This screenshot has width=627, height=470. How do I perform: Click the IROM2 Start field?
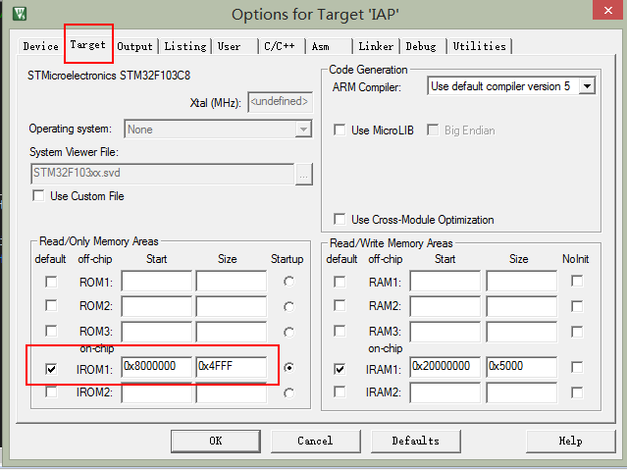[x=156, y=392]
